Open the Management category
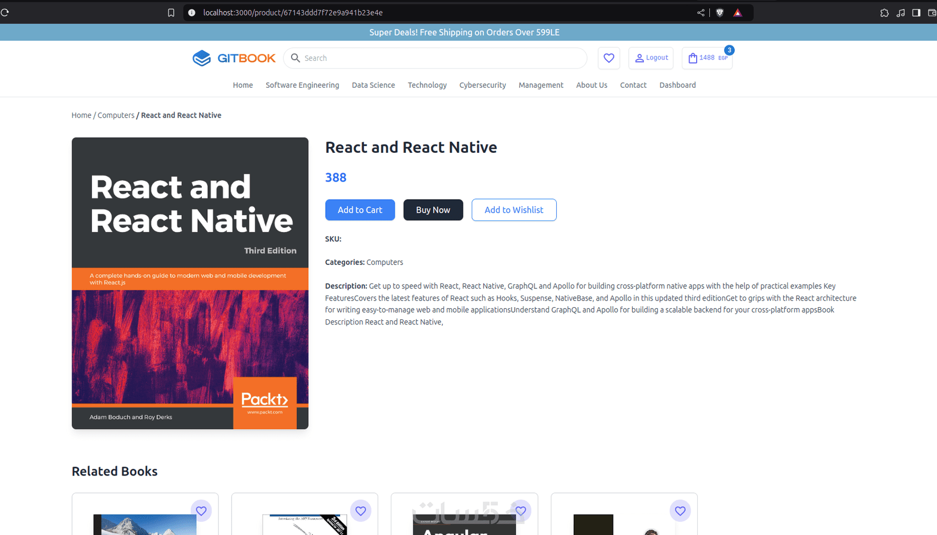Screen dimensions: 937x535 pyautogui.click(x=541, y=85)
